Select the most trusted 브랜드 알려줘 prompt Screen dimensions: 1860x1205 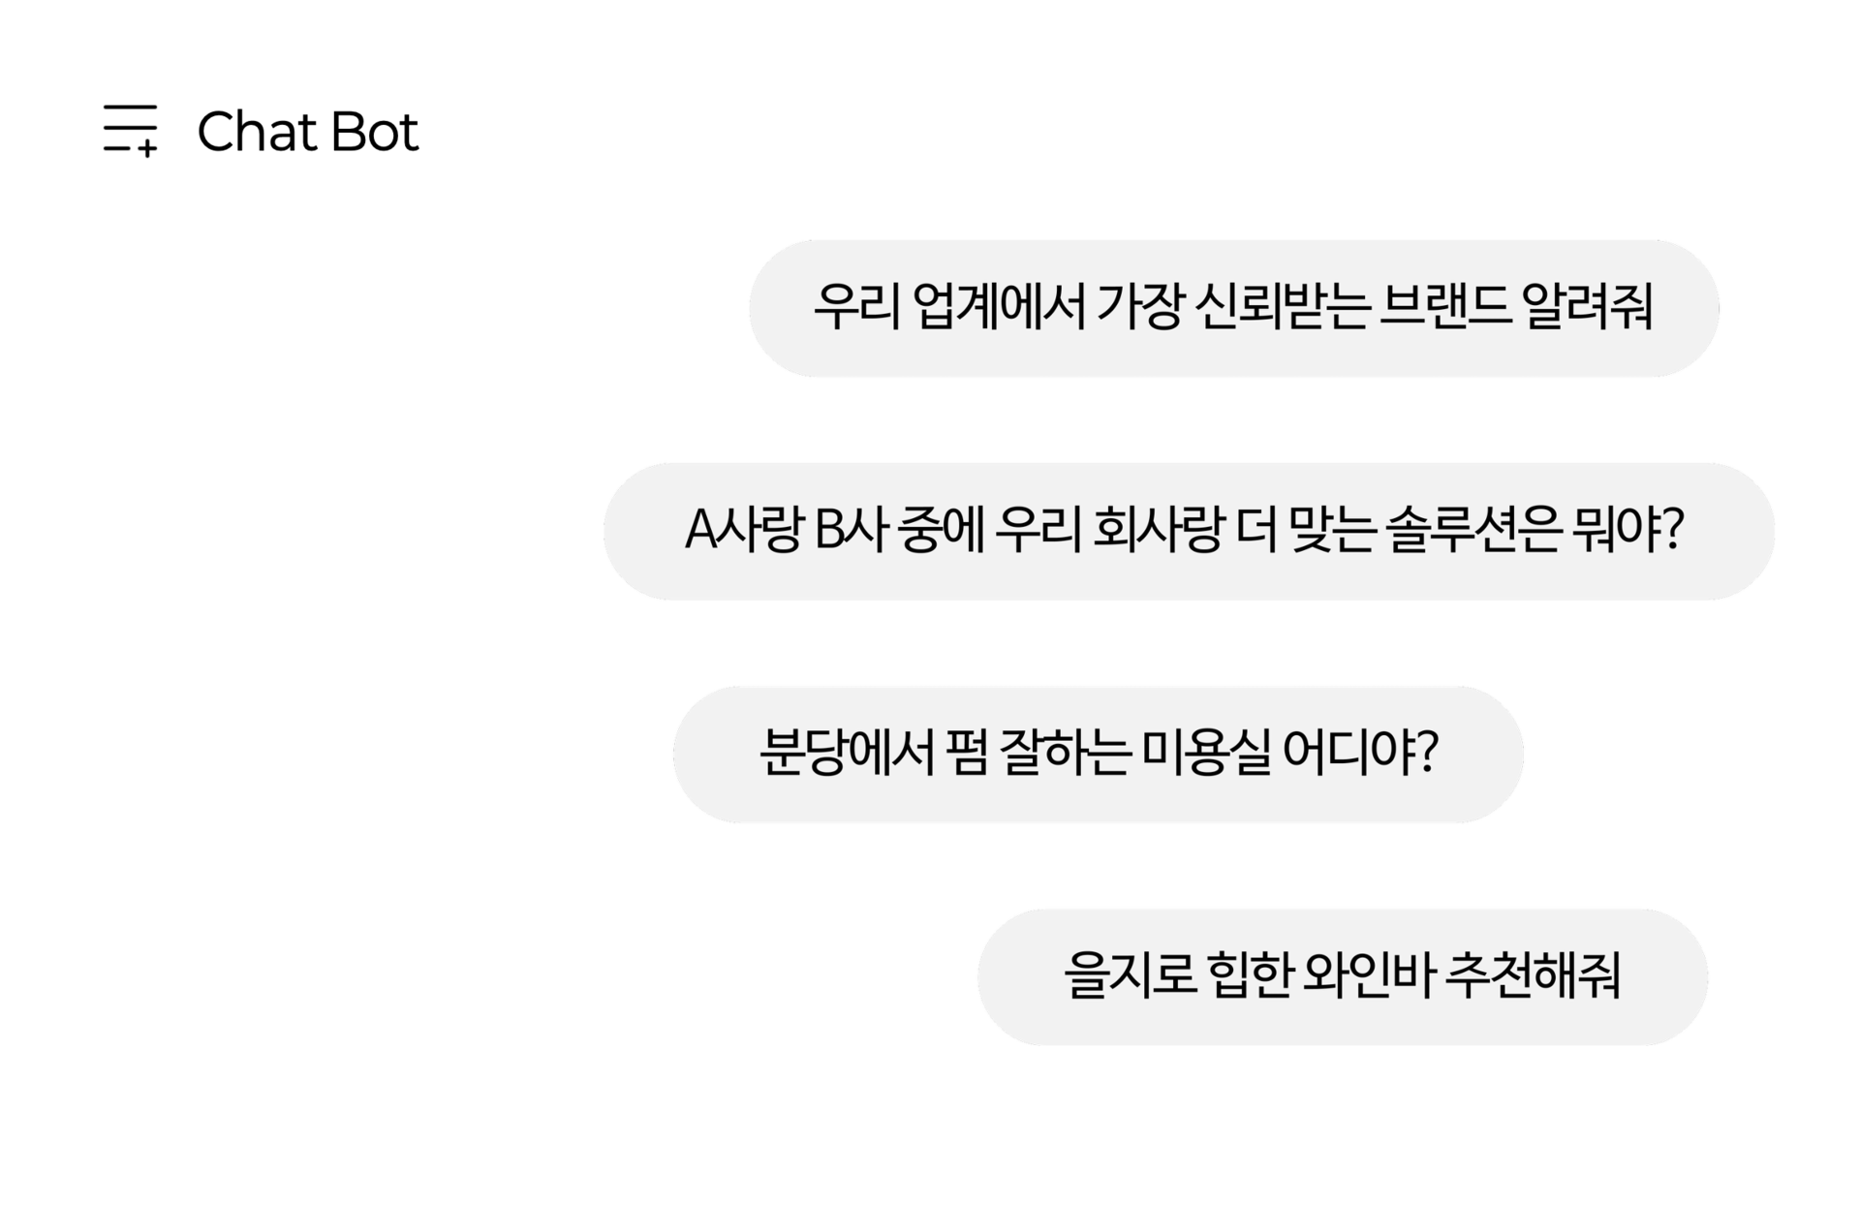1233,308
